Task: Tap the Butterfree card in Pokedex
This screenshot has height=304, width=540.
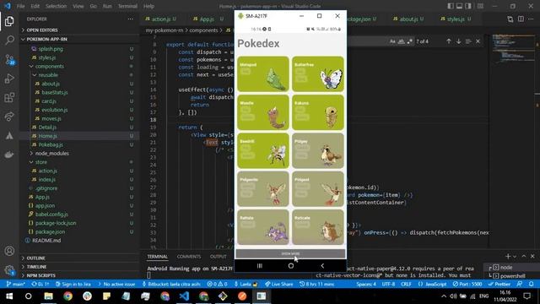Action: 318,74
